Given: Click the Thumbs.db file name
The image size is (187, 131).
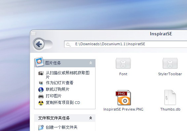Looking at the screenshot, I should tap(170, 109).
